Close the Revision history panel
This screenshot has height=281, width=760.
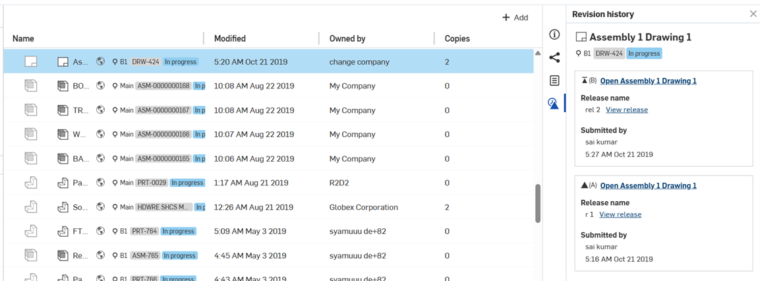point(753,14)
